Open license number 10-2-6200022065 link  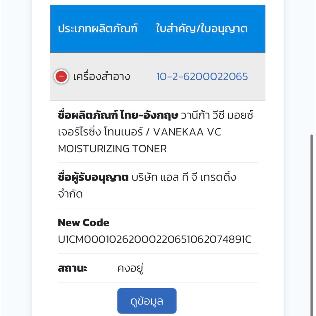point(202,76)
